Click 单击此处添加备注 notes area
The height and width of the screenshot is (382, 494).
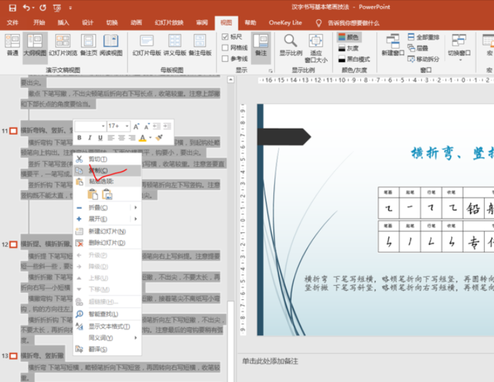pyautogui.click(x=270, y=361)
